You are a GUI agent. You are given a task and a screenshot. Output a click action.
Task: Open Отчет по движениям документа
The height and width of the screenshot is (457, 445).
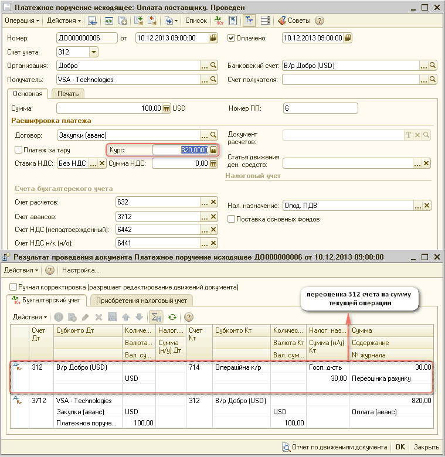click(x=334, y=447)
